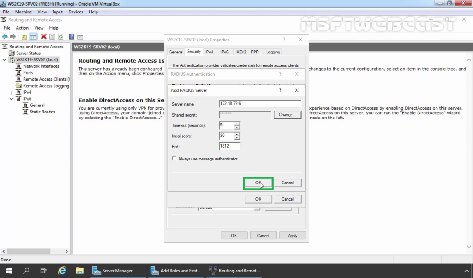Enable Always use message authenticator checkbox
Screen dimensions: 473x278
pyautogui.click(x=174, y=159)
